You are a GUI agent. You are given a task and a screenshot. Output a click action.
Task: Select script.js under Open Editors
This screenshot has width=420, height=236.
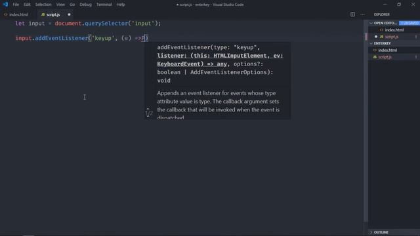click(394, 37)
